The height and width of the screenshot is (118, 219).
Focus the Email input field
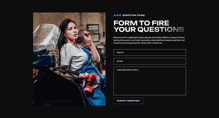[x=149, y=61]
